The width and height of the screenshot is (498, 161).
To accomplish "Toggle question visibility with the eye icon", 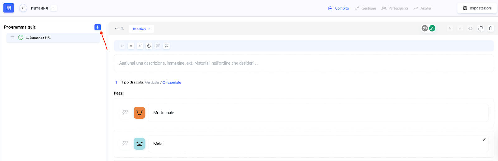I will click(470, 29).
